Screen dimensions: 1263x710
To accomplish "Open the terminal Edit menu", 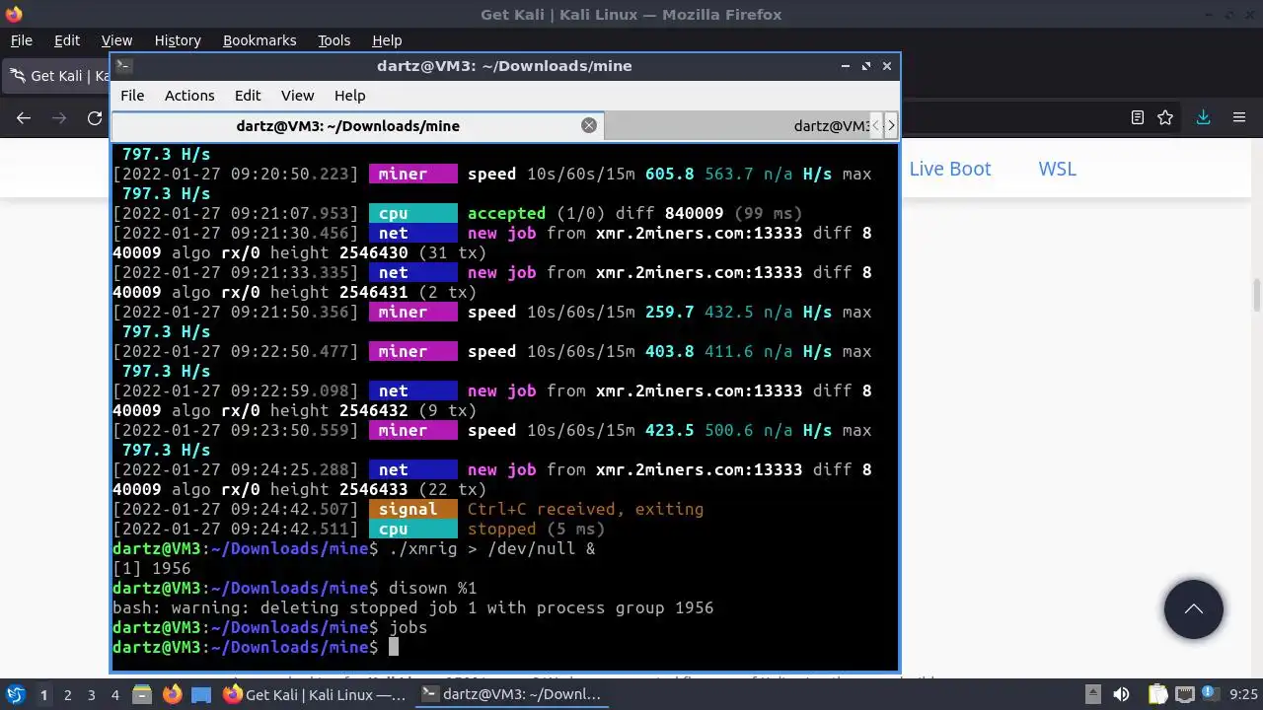I will (248, 96).
